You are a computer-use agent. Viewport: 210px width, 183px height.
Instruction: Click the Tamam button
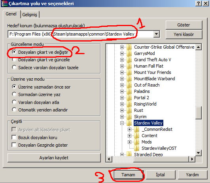[128, 175]
